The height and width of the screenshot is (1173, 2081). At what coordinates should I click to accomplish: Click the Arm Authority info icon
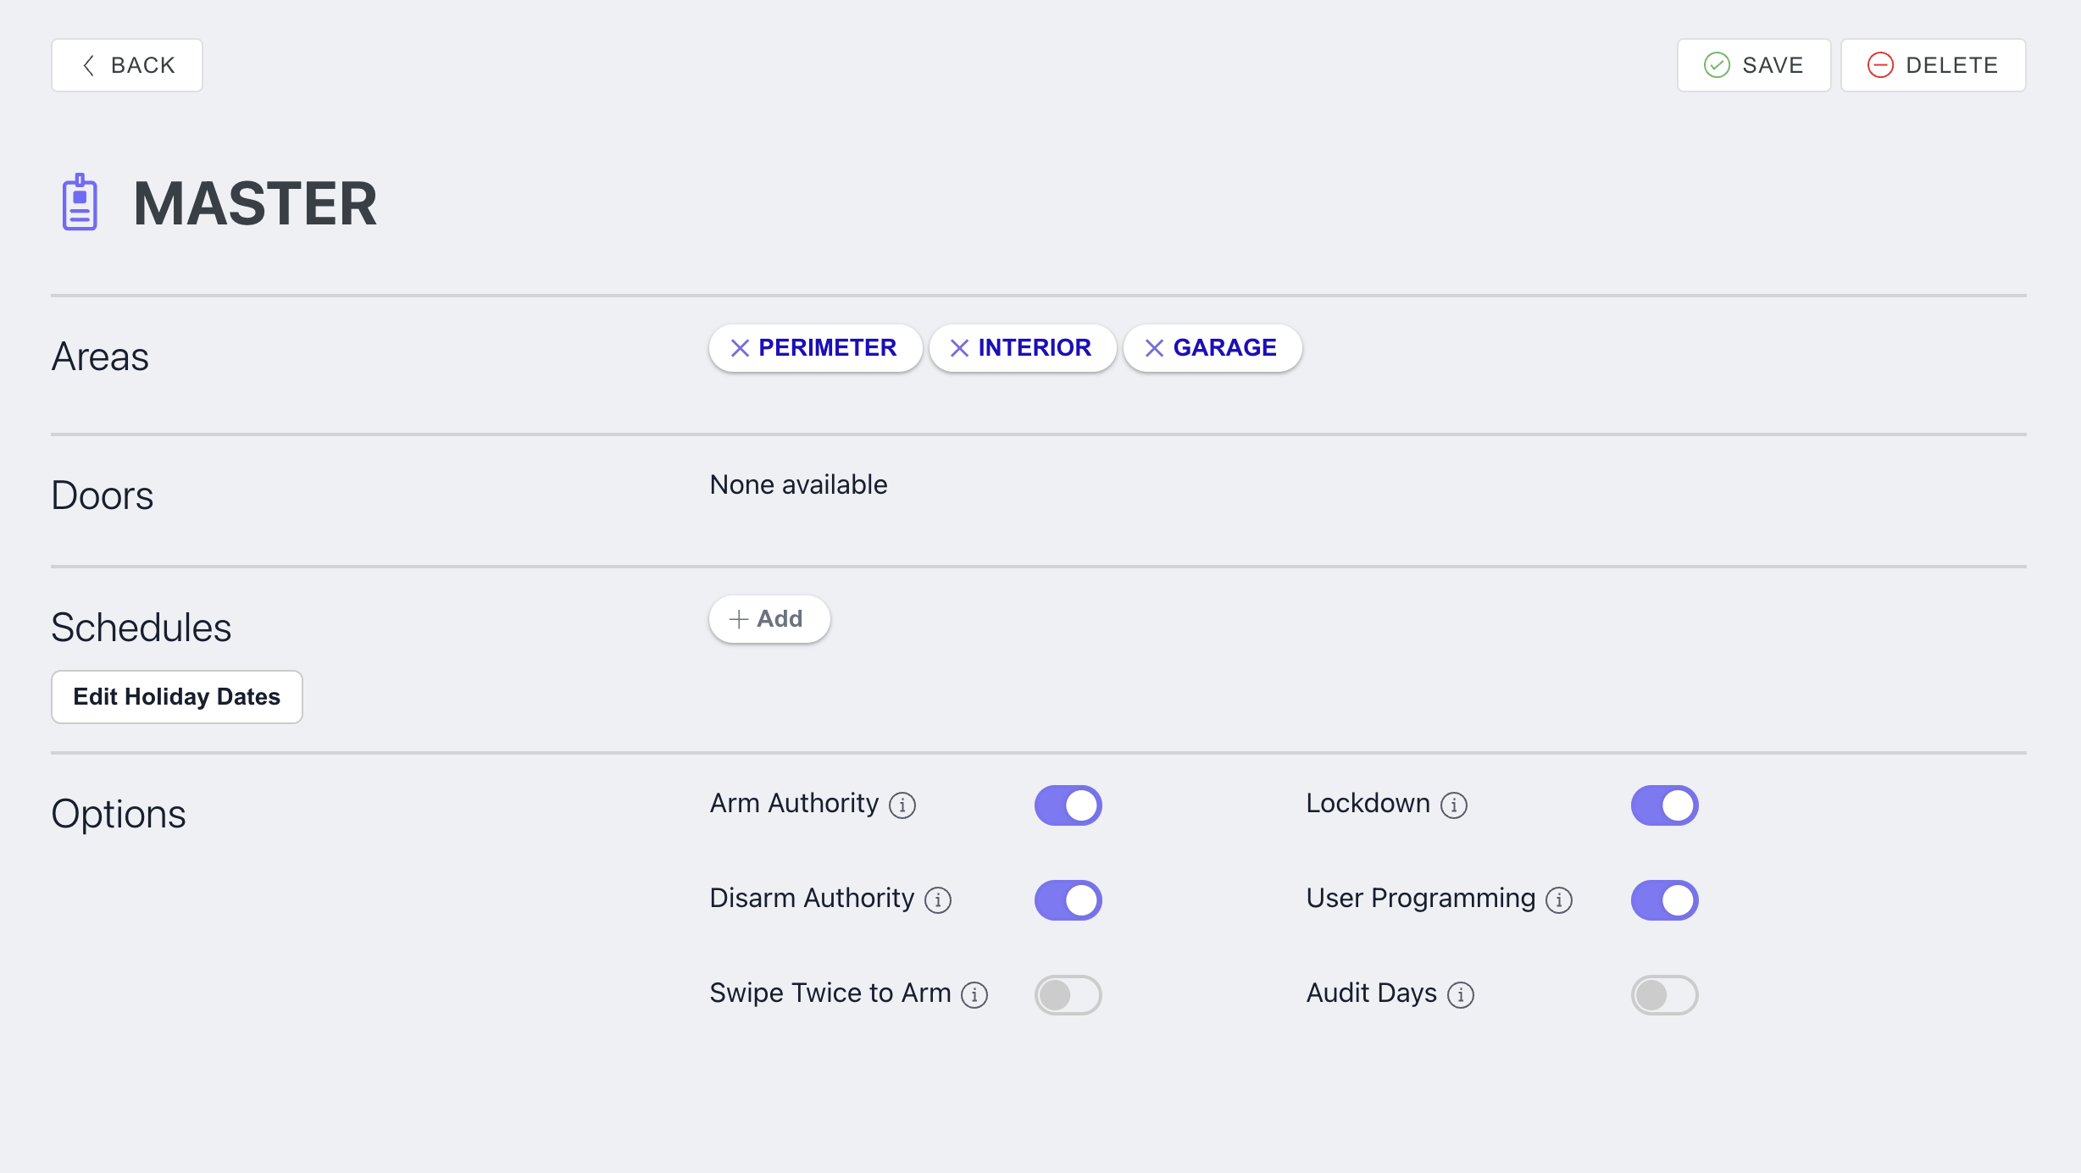[x=902, y=805]
